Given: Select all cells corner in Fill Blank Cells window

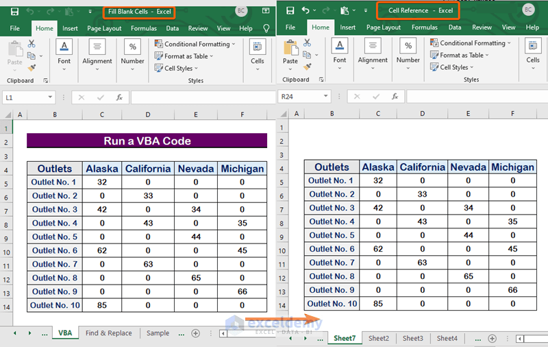Looking at the screenshot, I should coord(7,115).
